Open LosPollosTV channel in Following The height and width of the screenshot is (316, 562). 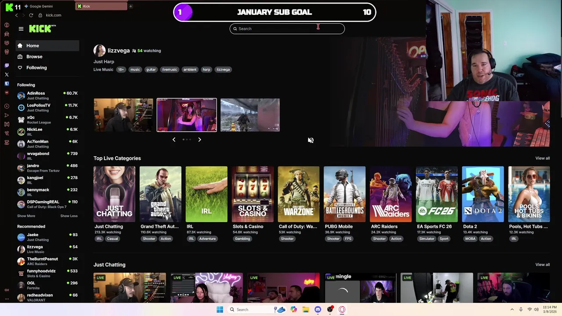pyautogui.click(x=47, y=108)
